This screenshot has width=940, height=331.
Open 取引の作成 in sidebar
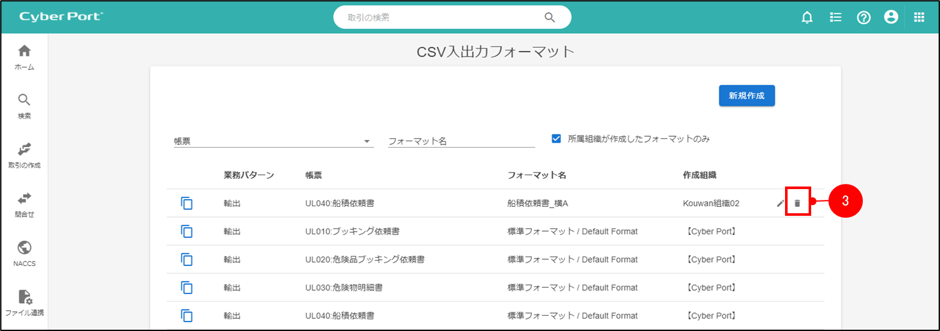(x=24, y=155)
